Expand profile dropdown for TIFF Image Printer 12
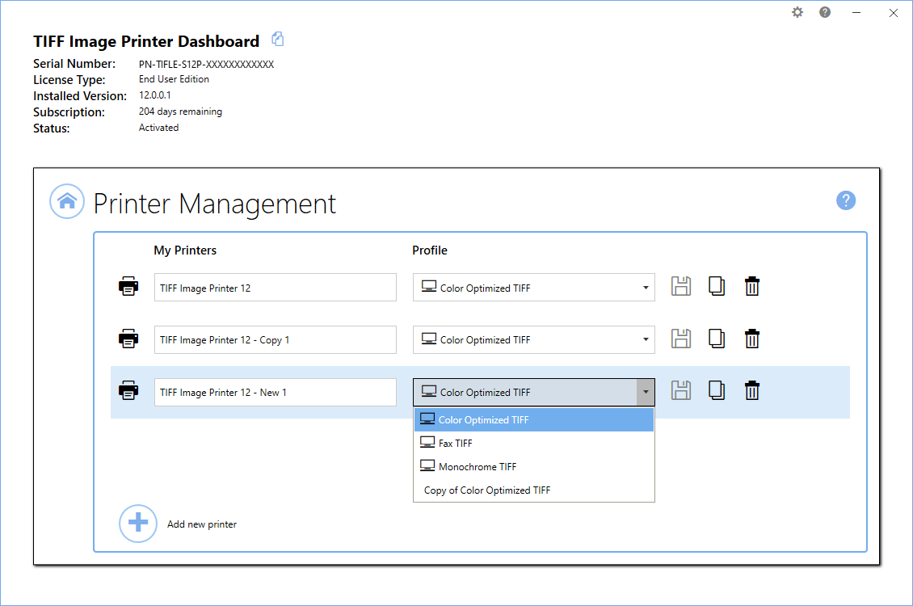Screen dimensions: 913x606 pos(645,288)
